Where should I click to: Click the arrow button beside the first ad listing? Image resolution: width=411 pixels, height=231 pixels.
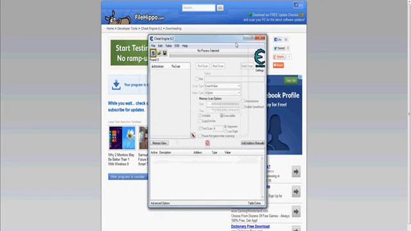296,172
